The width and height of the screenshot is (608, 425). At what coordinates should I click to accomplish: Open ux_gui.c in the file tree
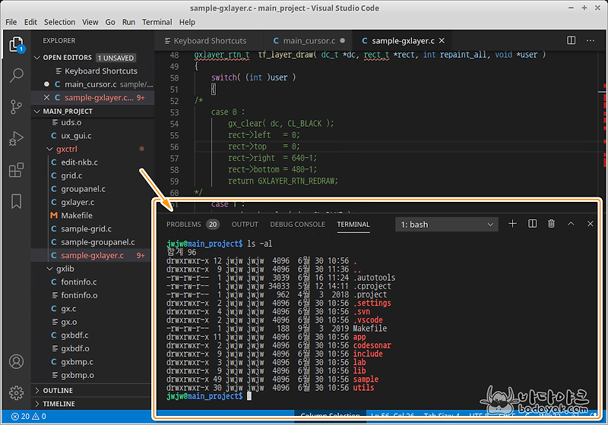tap(76, 136)
